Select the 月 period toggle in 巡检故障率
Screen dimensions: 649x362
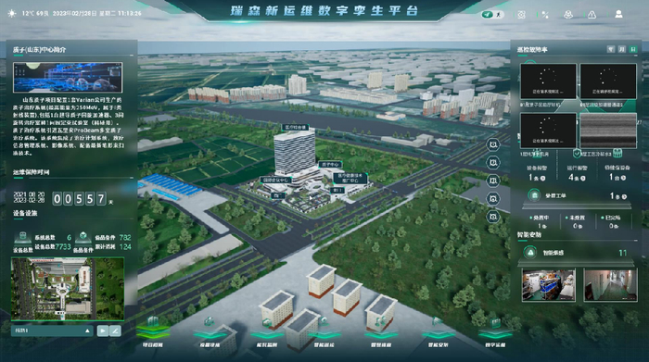coord(622,49)
